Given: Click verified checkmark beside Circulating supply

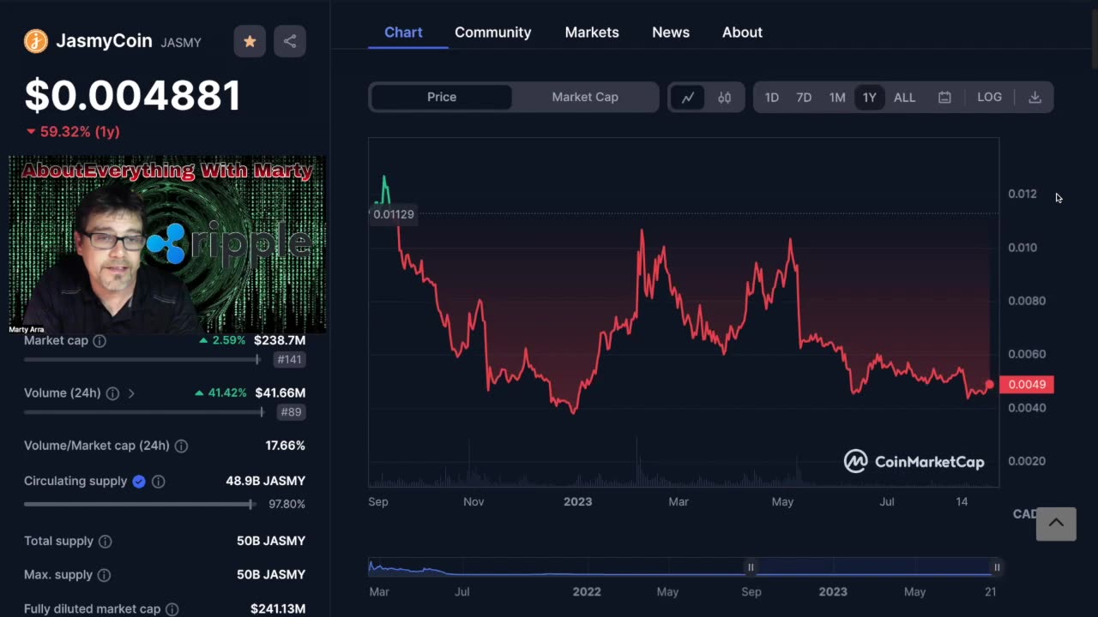Looking at the screenshot, I should tap(139, 482).
